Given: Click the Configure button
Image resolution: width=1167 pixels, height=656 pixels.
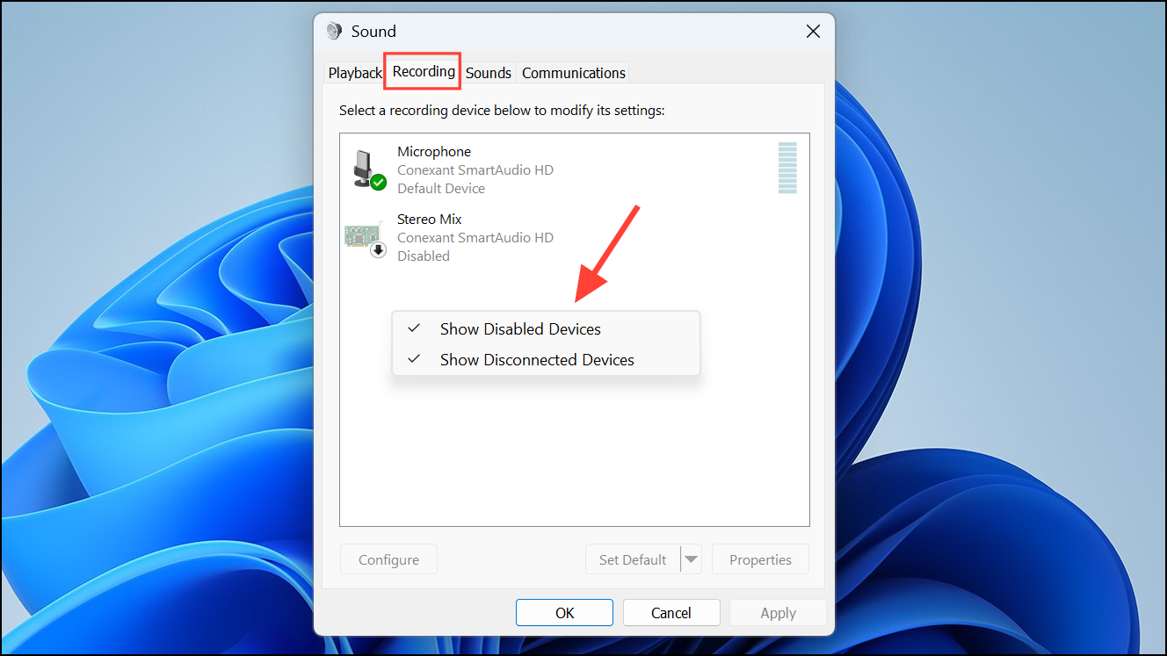Looking at the screenshot, I should pyautogui.click(x=388, y=559).
